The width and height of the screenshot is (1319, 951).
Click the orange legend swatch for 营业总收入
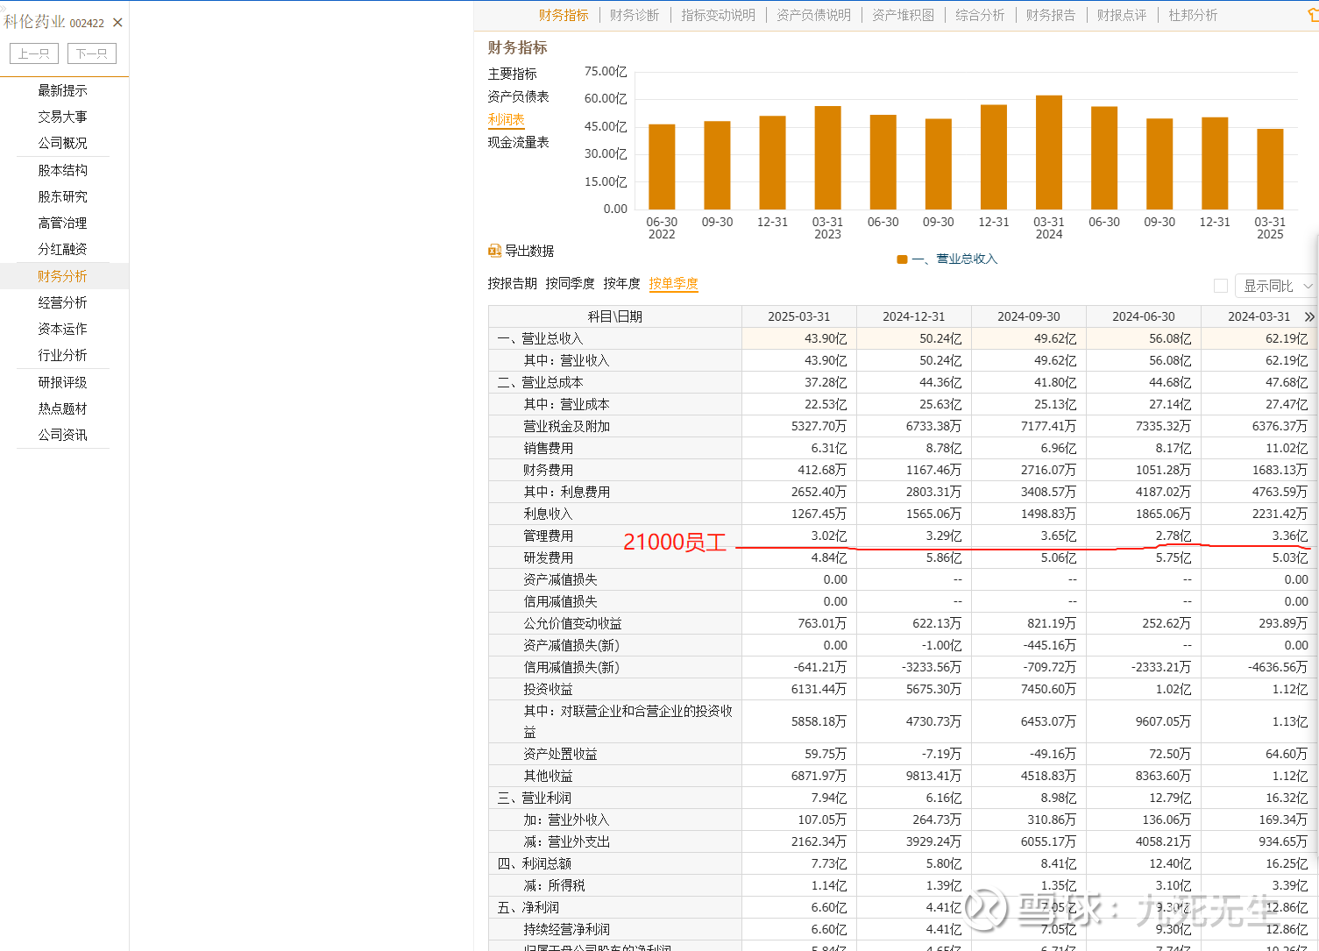pos(902,259)
